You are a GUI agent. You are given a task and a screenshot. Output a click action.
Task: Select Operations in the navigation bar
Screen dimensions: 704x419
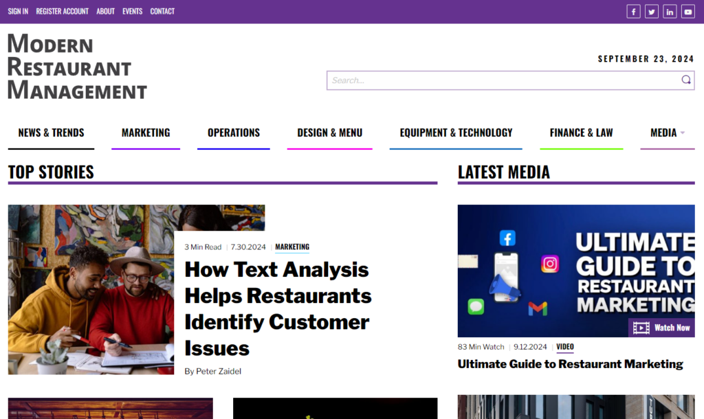click(234, 133)
